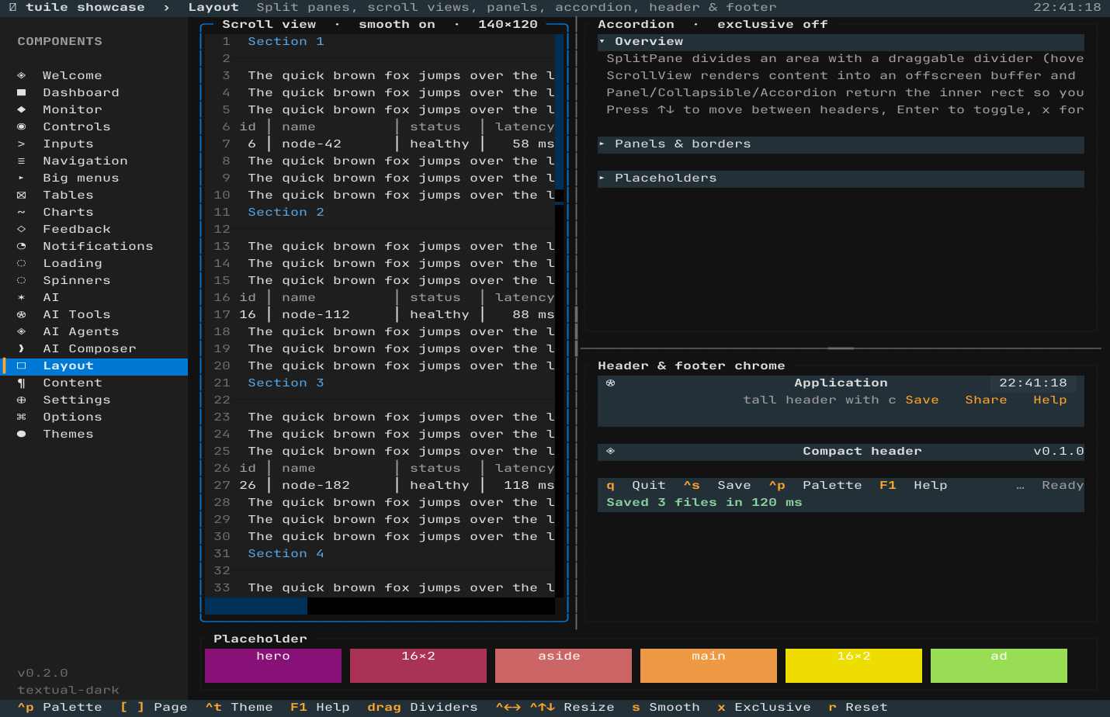This screenshot has width=1110, height=717.
Task: Click the green ad placeholder swatch
Action: pyautogui.click(x=999, y=666)
